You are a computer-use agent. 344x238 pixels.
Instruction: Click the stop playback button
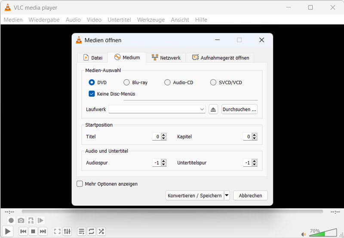click(33, 231)
